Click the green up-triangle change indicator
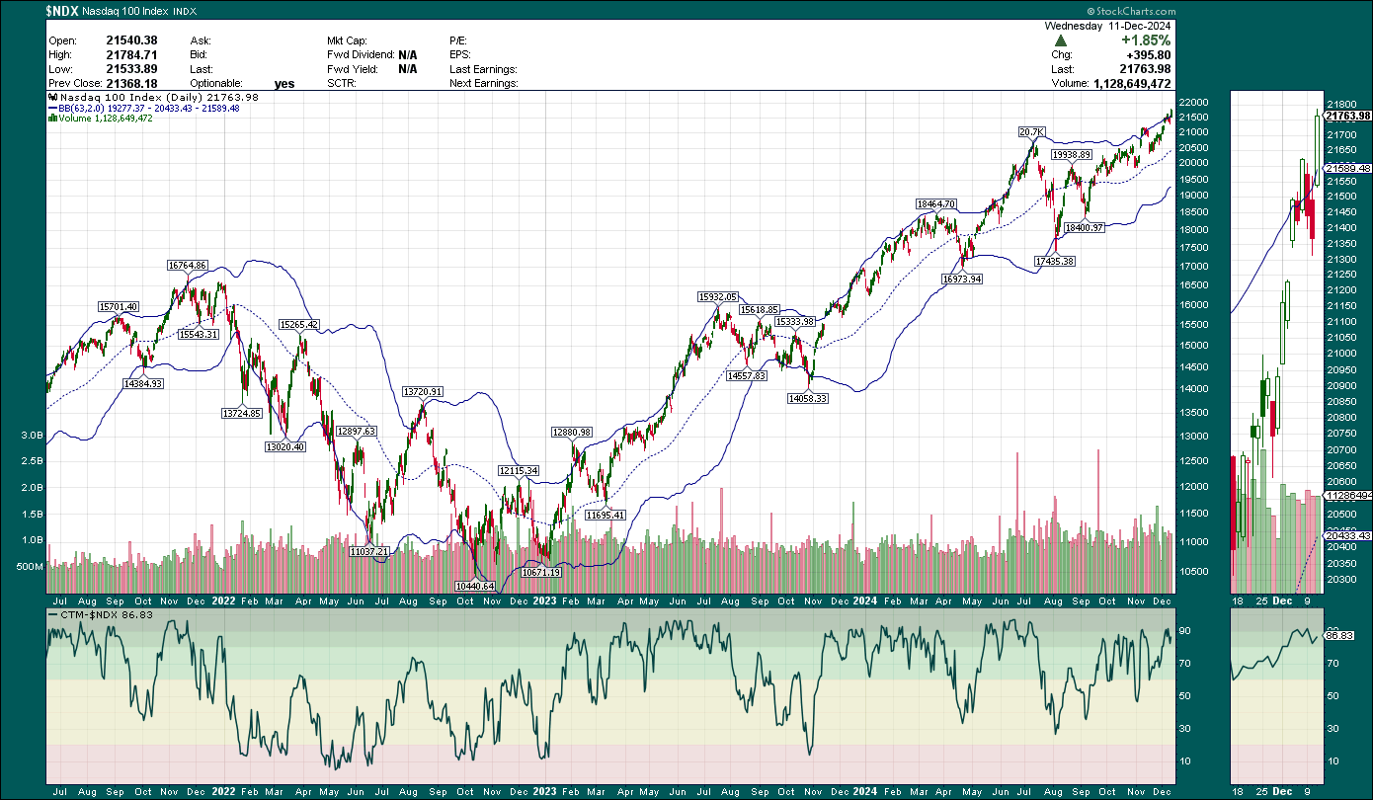Screen dimensions: 1373x800 (x=1060, y=40)
